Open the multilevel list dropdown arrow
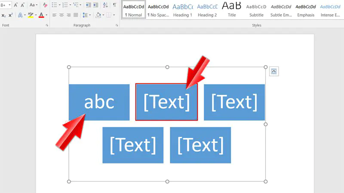 pos(80,5)
